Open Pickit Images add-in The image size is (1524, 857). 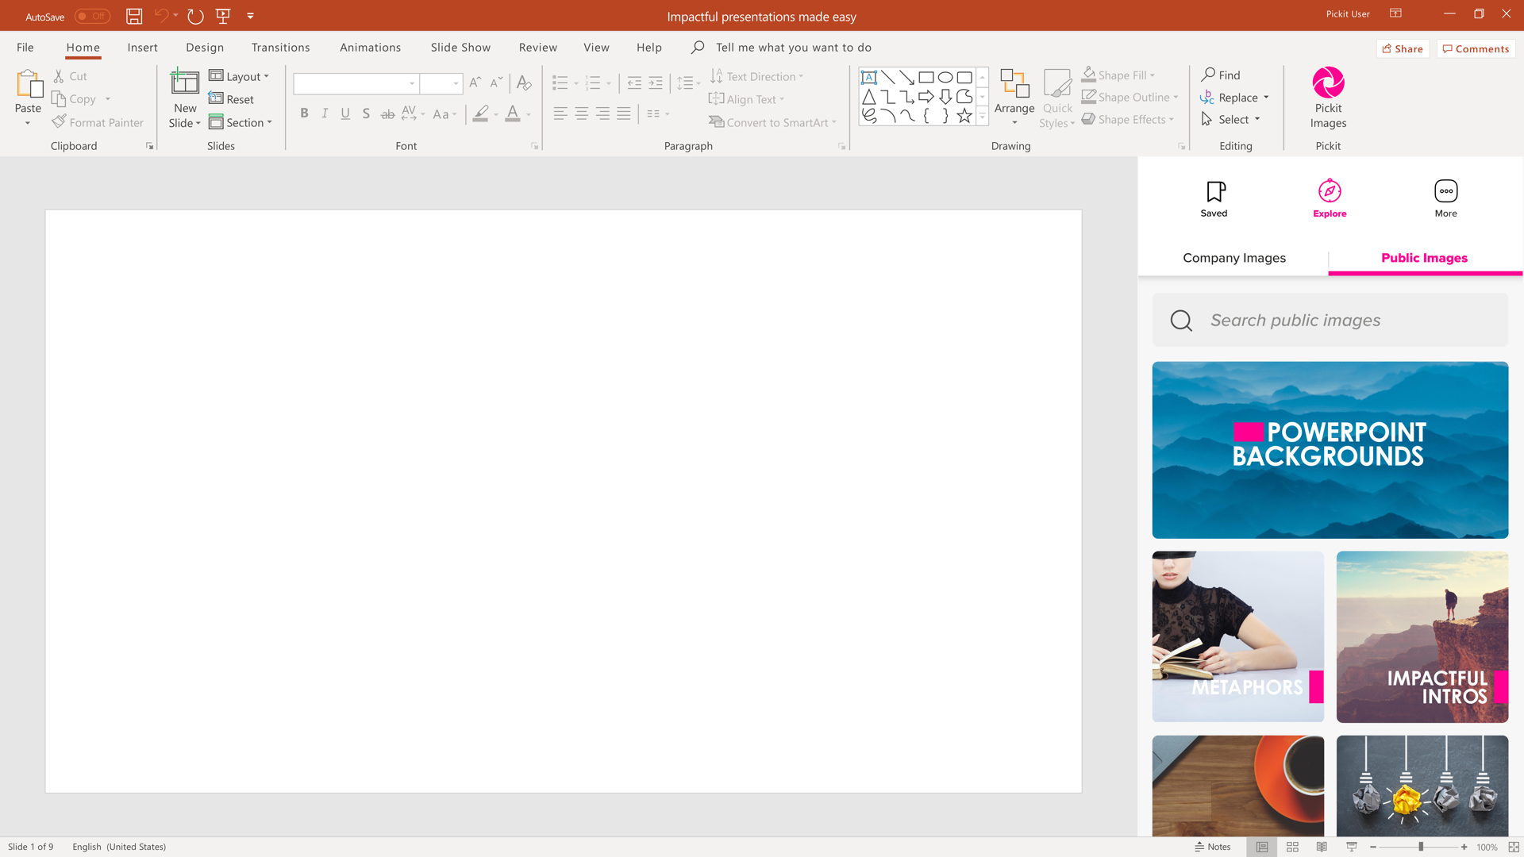point(1328,98)
